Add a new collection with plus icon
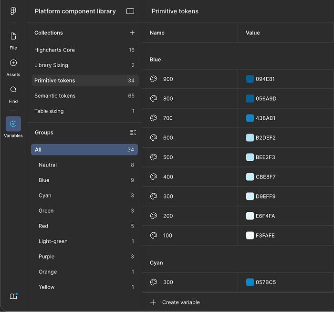334x312 pixels. pyautogui.click(x=132, y=33)
